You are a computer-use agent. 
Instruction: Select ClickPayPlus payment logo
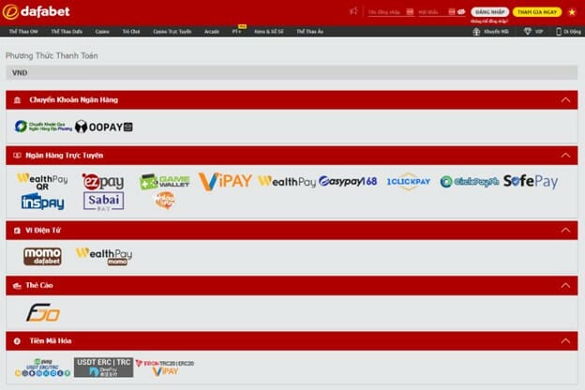click(x=470, y=182)
